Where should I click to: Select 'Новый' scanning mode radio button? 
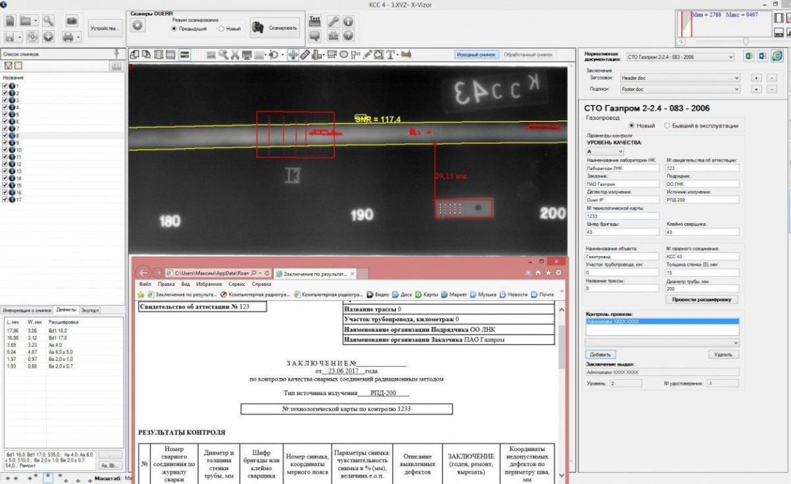click(221, 29)
